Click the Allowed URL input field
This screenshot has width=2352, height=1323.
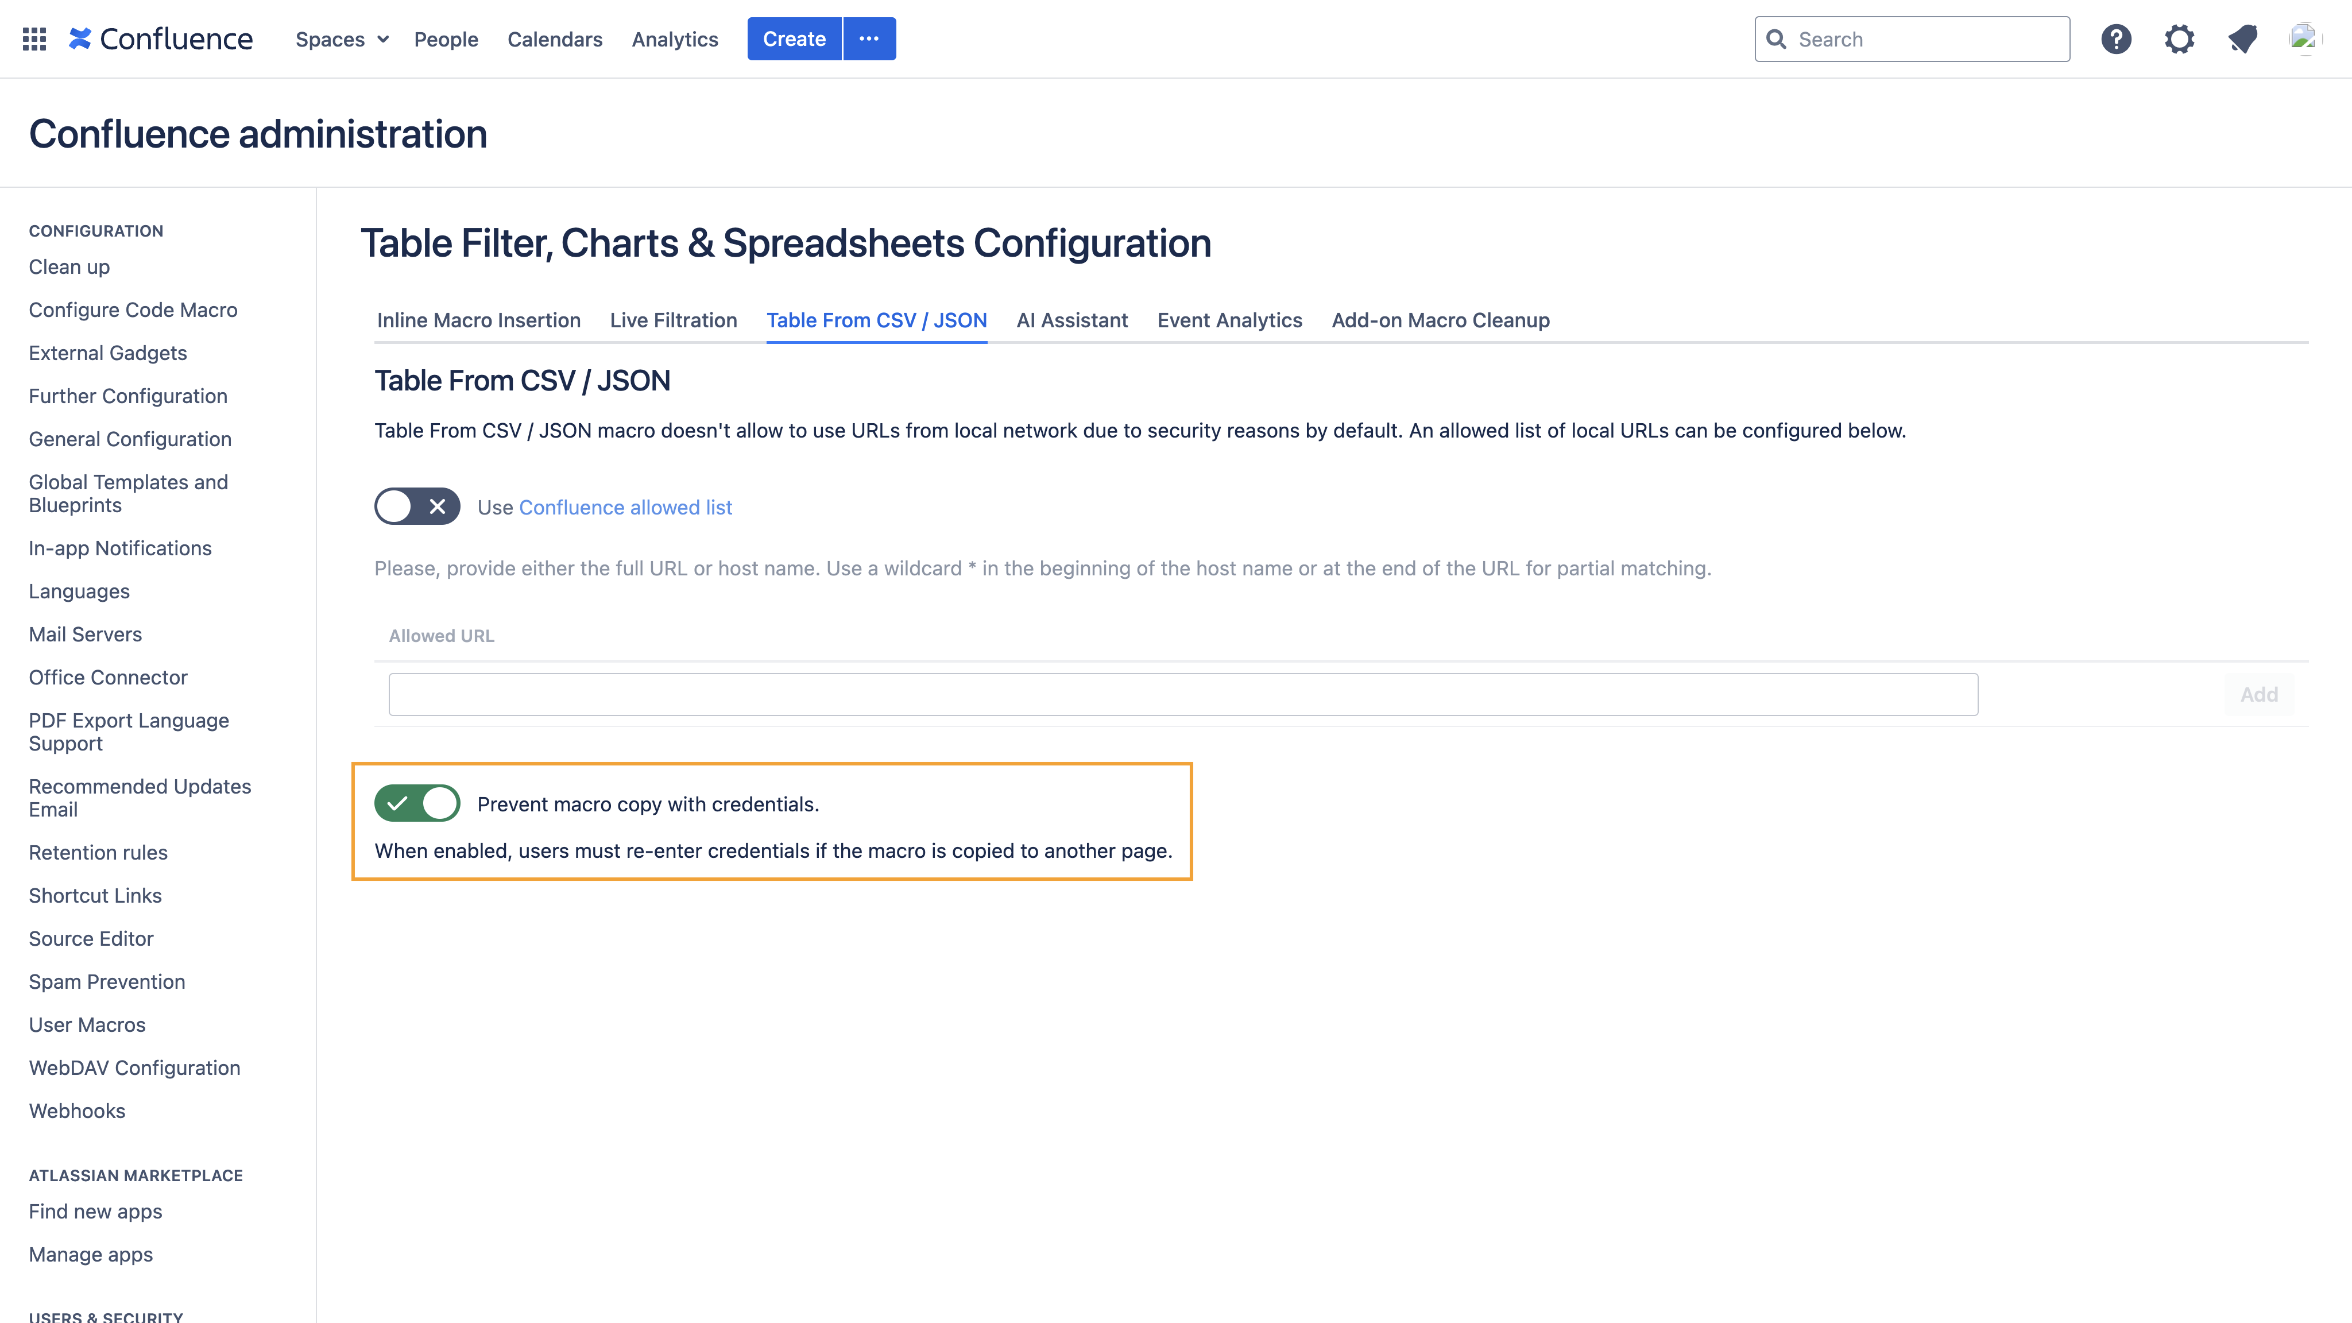(1183, 695)
